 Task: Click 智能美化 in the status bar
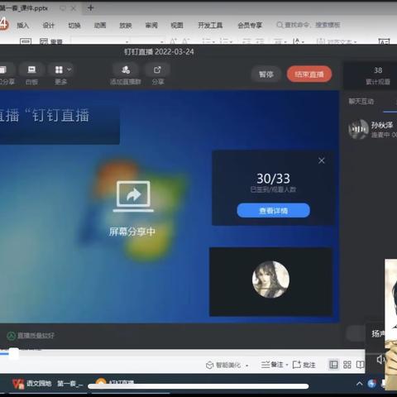click(223, 365)
